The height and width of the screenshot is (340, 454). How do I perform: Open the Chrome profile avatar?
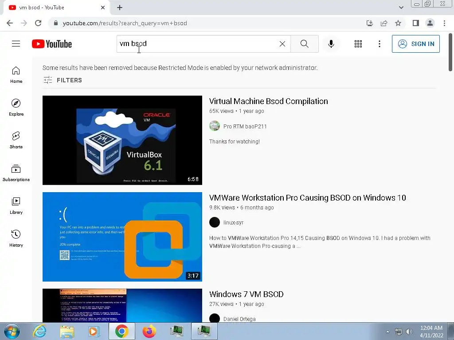tap(430, 23)
